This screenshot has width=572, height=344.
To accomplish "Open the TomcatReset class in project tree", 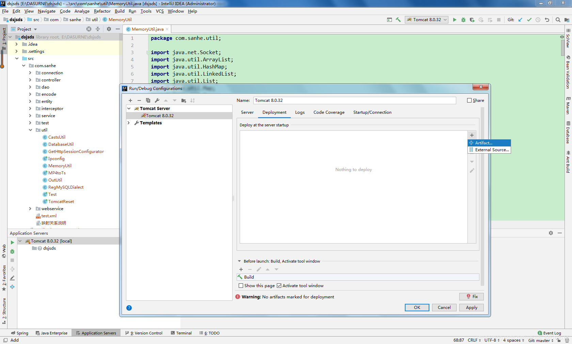I will pos(61,202).
